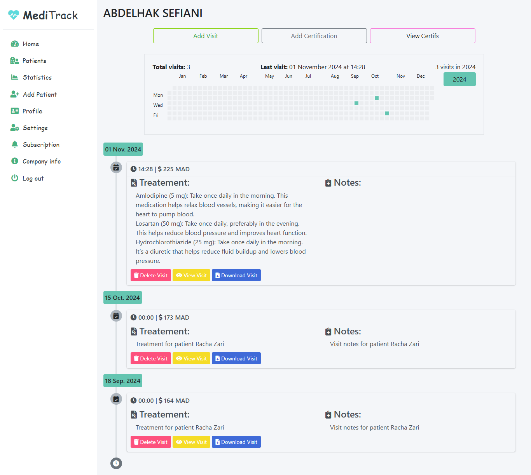Click the Add Patient user-plus icon
Image resolution: width=531 pixels, height=475 pixels.
pyautogui.click(x=15, y=94)
